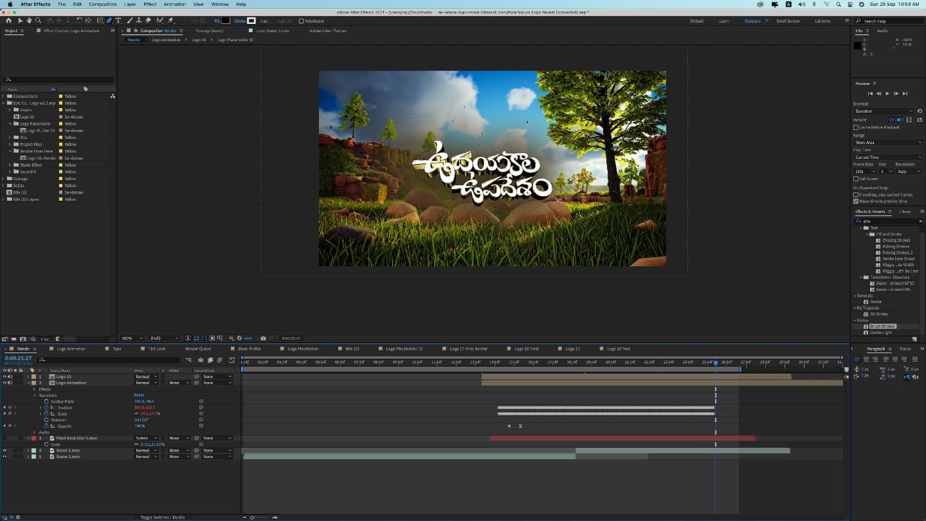Open the Play From Current Time dropdown
Viewport: 926px width, 521px height.
(888, 157)
